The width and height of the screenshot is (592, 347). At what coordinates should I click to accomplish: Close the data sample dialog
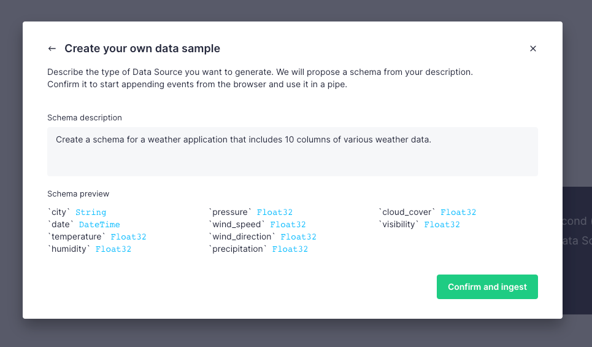(x=532, y=49)
